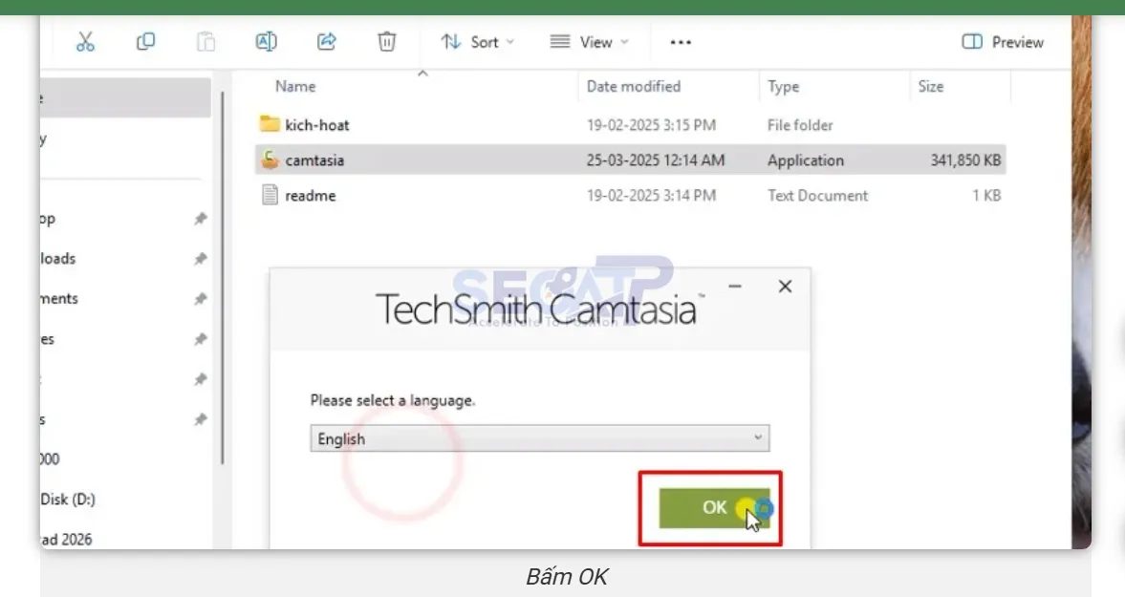Unpin Documents using its pin icon
1125x597 pixels.
[x=201, y=298]
